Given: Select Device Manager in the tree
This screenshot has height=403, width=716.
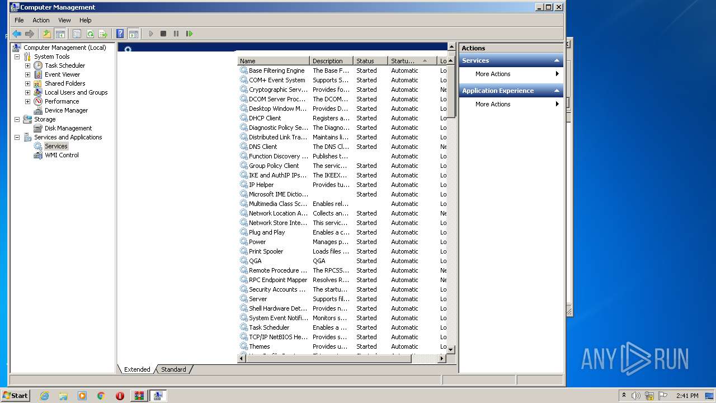Looking at the screenshot, I should (x=66, y=110).
